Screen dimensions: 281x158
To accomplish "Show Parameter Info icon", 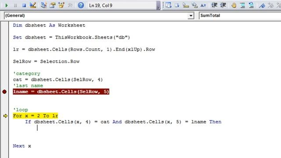I will pos(195,5).
